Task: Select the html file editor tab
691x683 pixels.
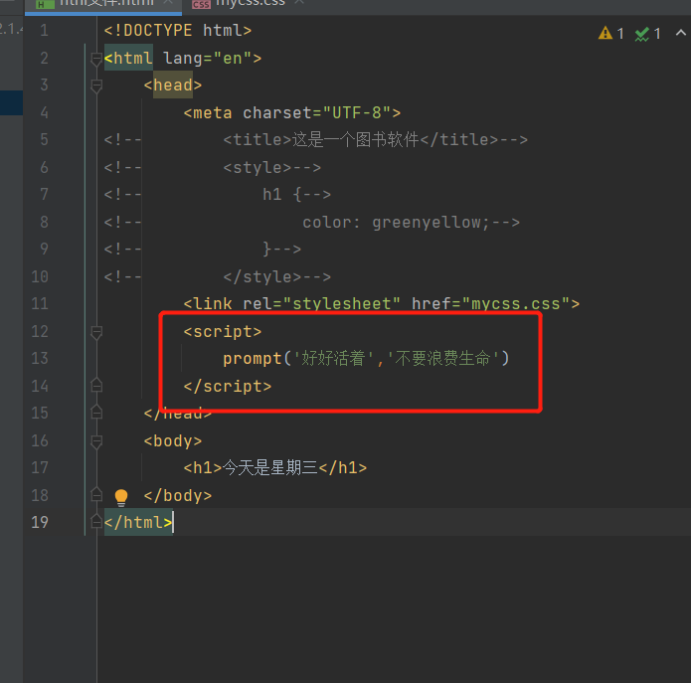Action: (x=103, y=4)
